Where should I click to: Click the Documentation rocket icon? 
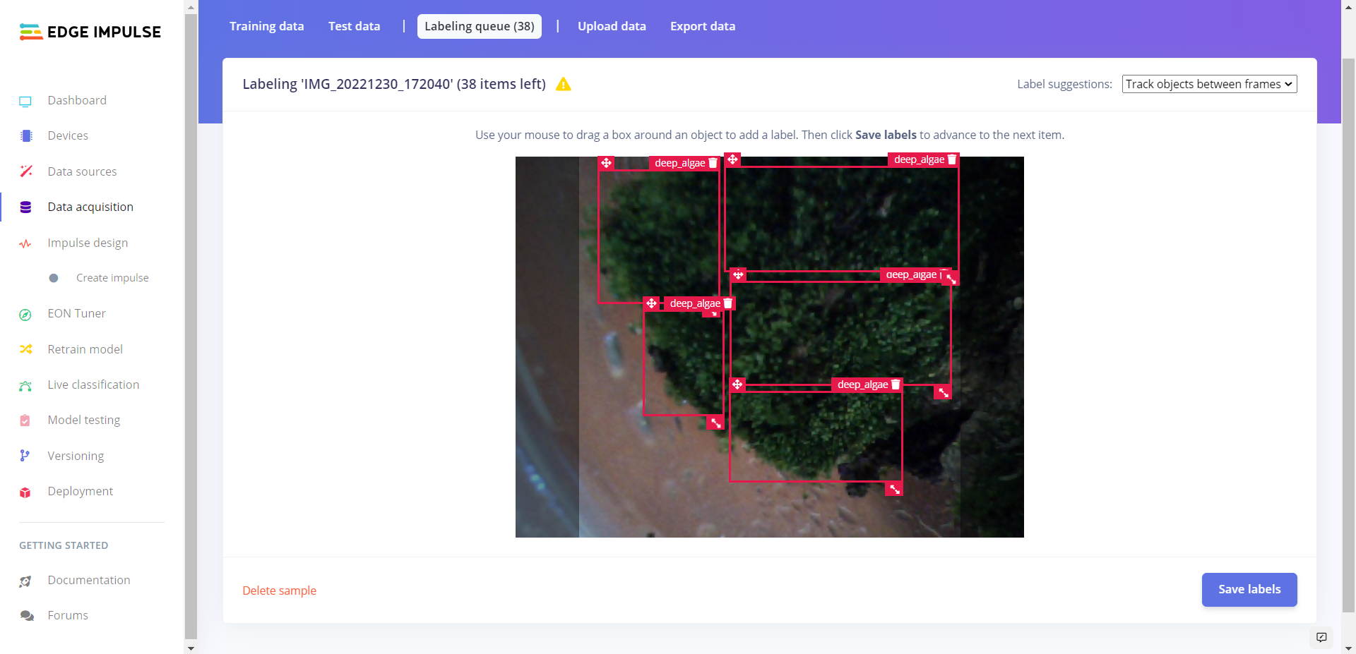click(x=25, y=581)
